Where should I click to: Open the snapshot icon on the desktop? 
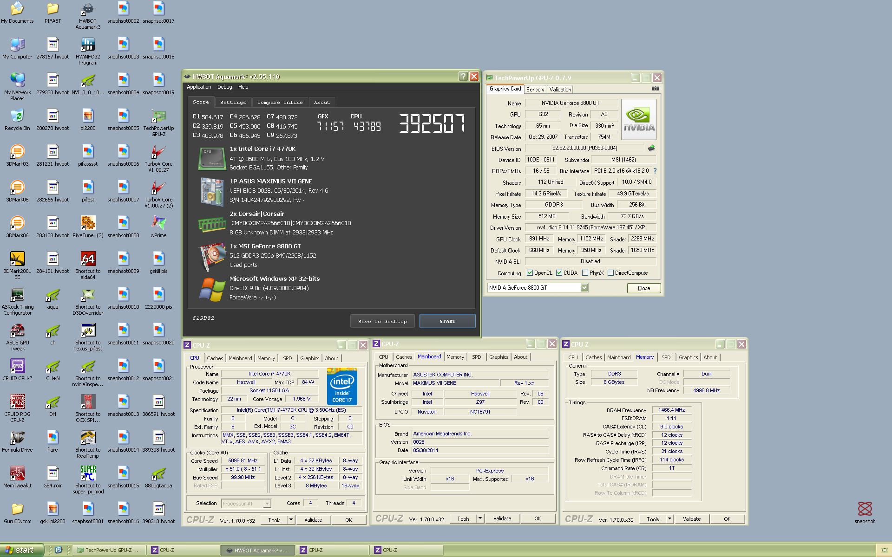(865, 512)
